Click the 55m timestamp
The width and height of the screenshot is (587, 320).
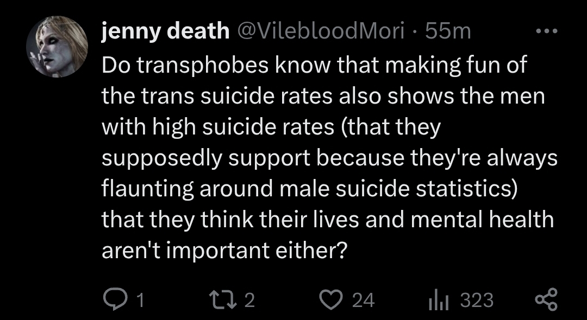point(448,31)
